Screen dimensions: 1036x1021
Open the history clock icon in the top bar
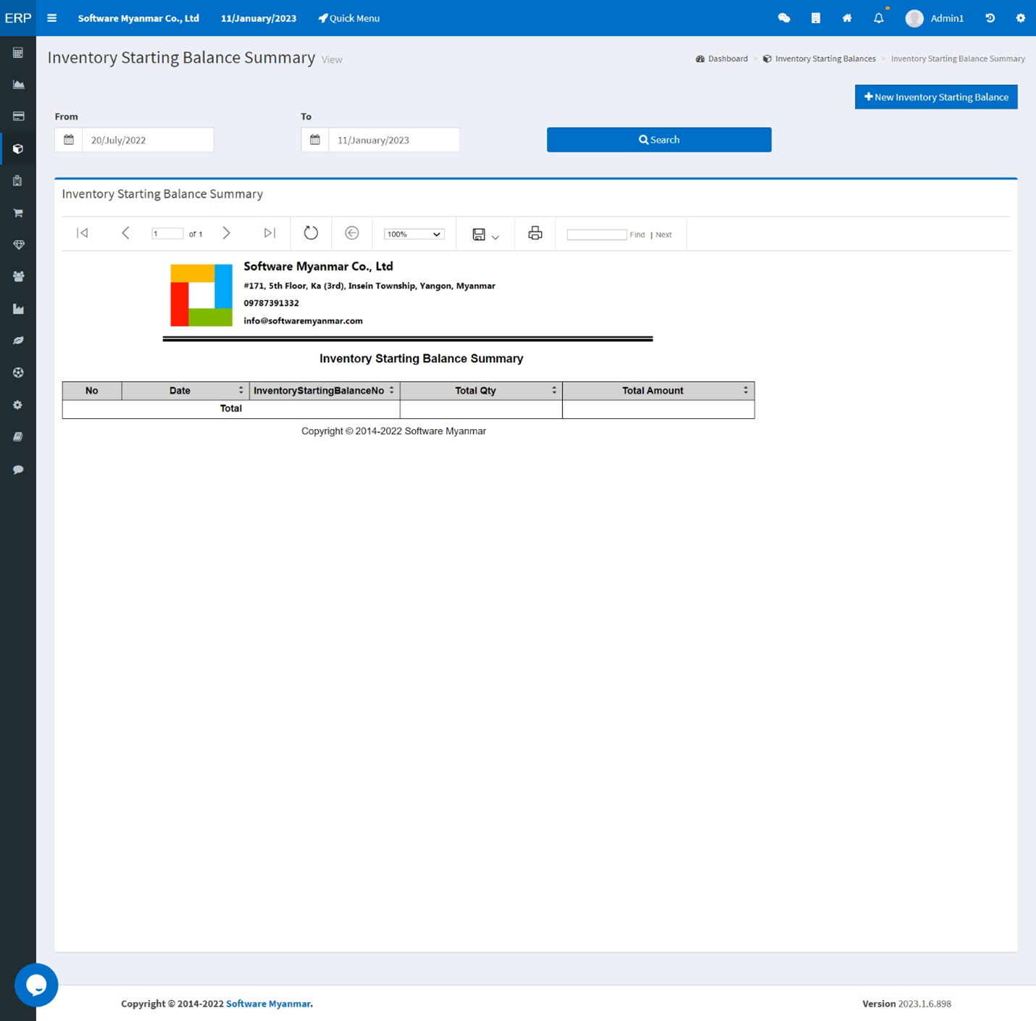click(990, 18)
